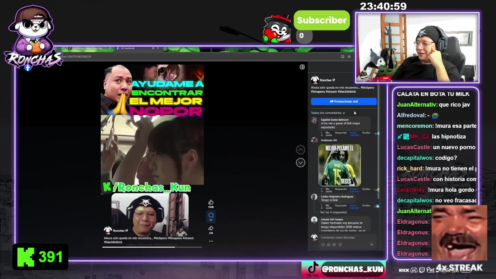This screenshot has width=496, height=279.
Task: Share the reel via arrow icon
Action: coord(211,228)
